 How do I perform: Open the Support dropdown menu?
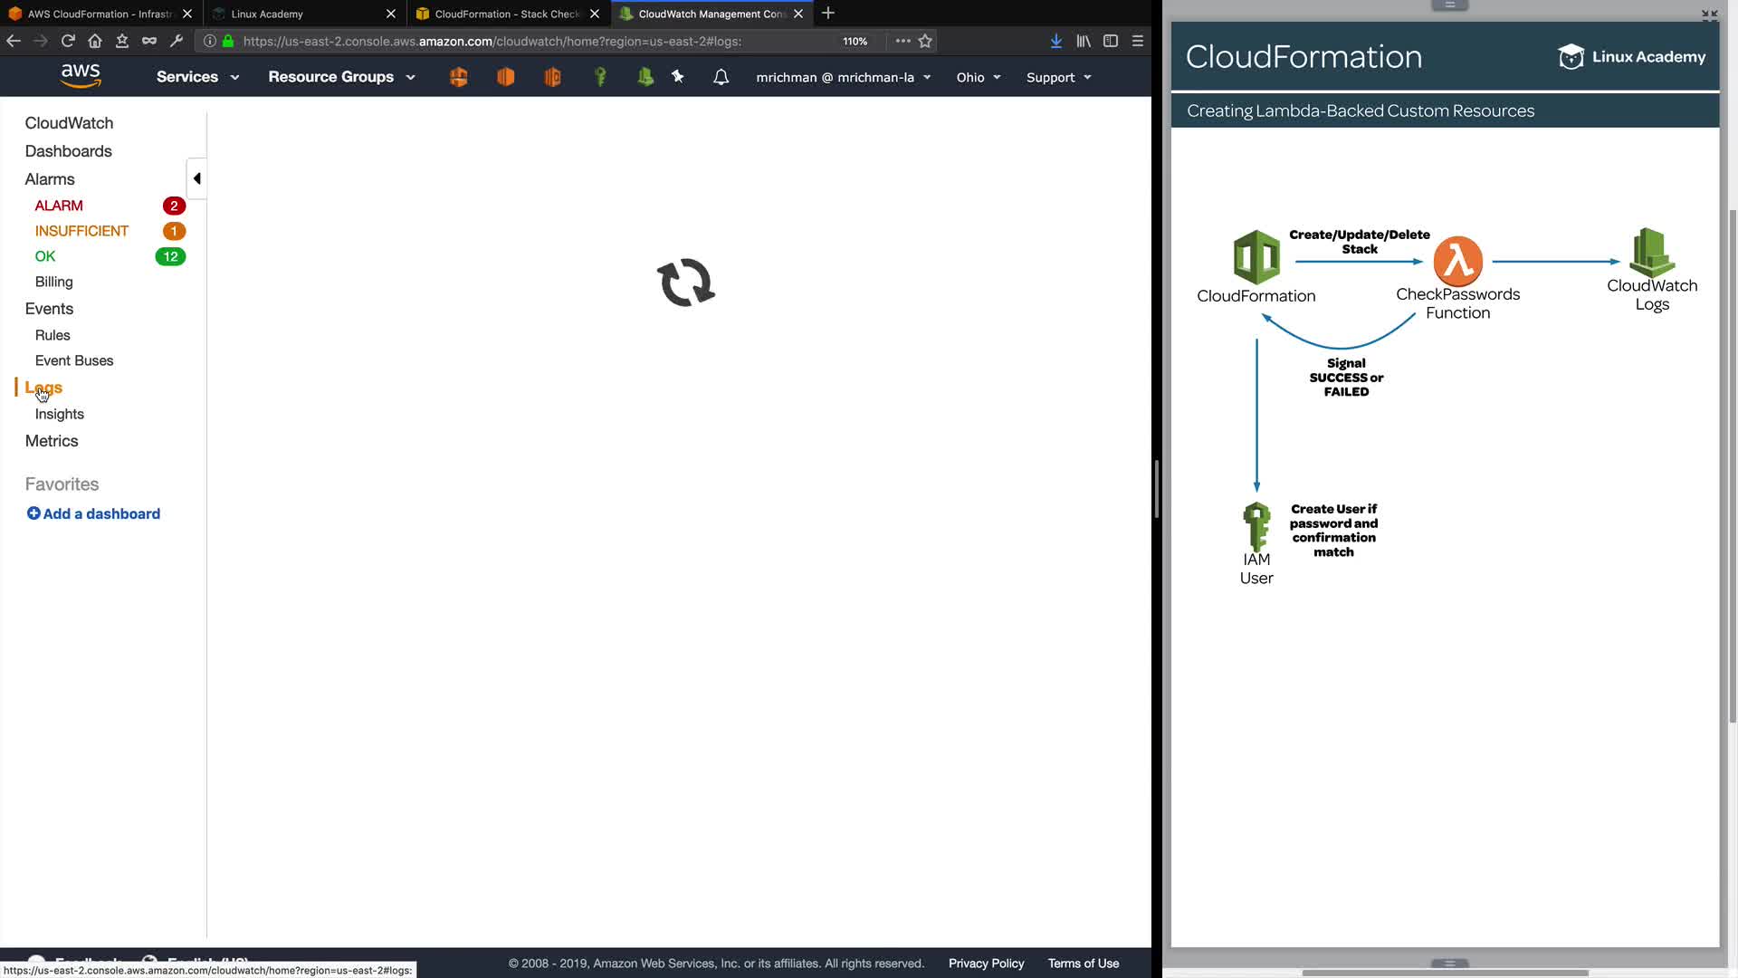[x=1058, y=77]
